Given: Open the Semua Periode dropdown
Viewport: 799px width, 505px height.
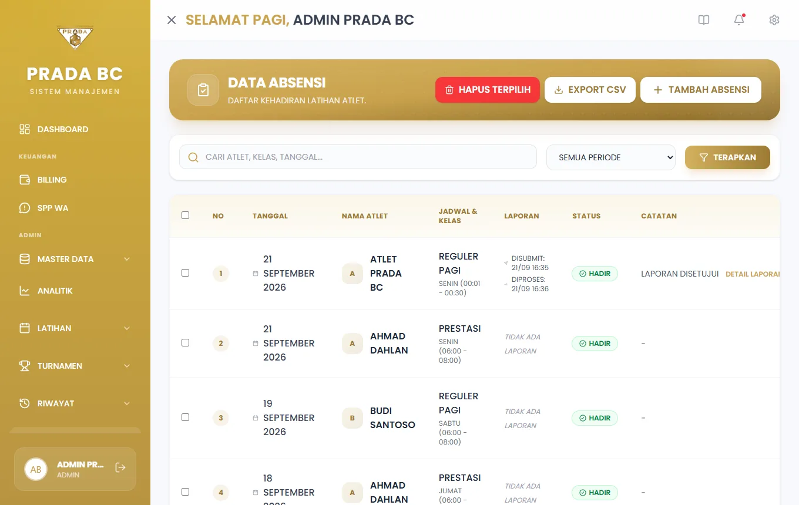Looking at the screenshot, I should coord(611,157).
